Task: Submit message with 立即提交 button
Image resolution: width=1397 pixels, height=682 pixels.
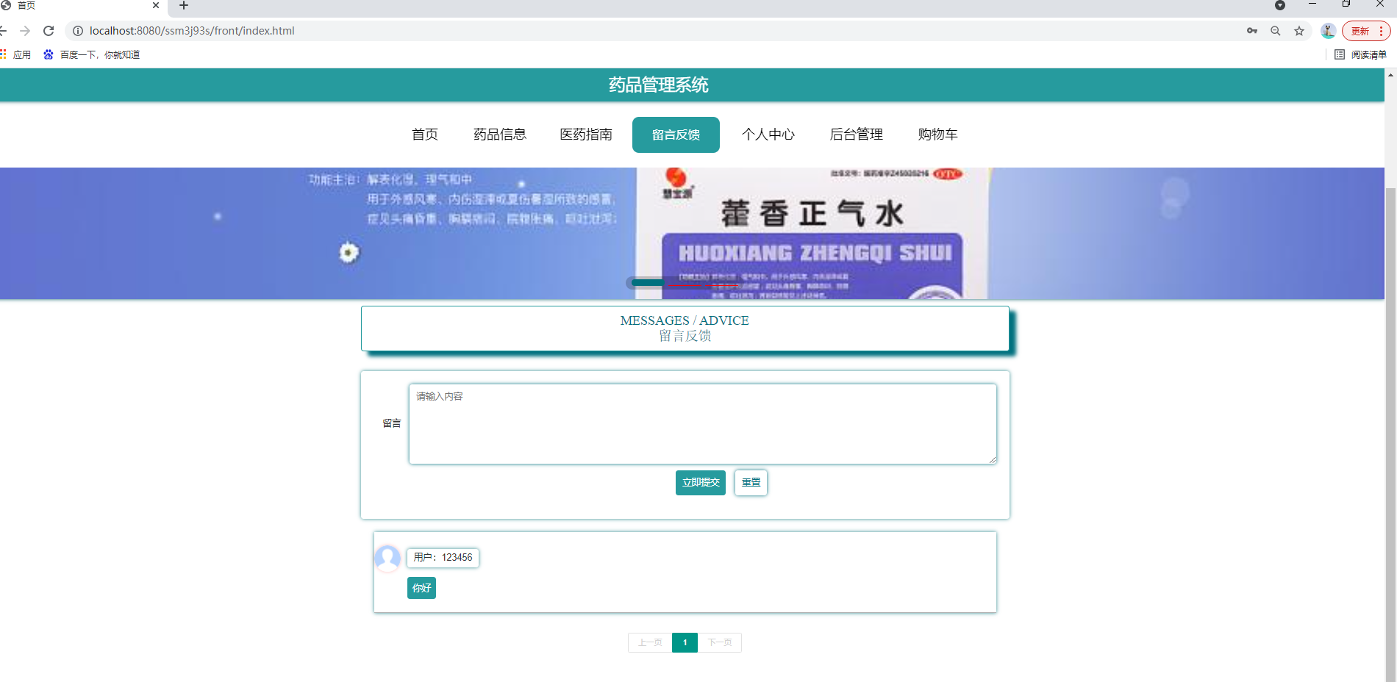Action: (x=701, y=483)
